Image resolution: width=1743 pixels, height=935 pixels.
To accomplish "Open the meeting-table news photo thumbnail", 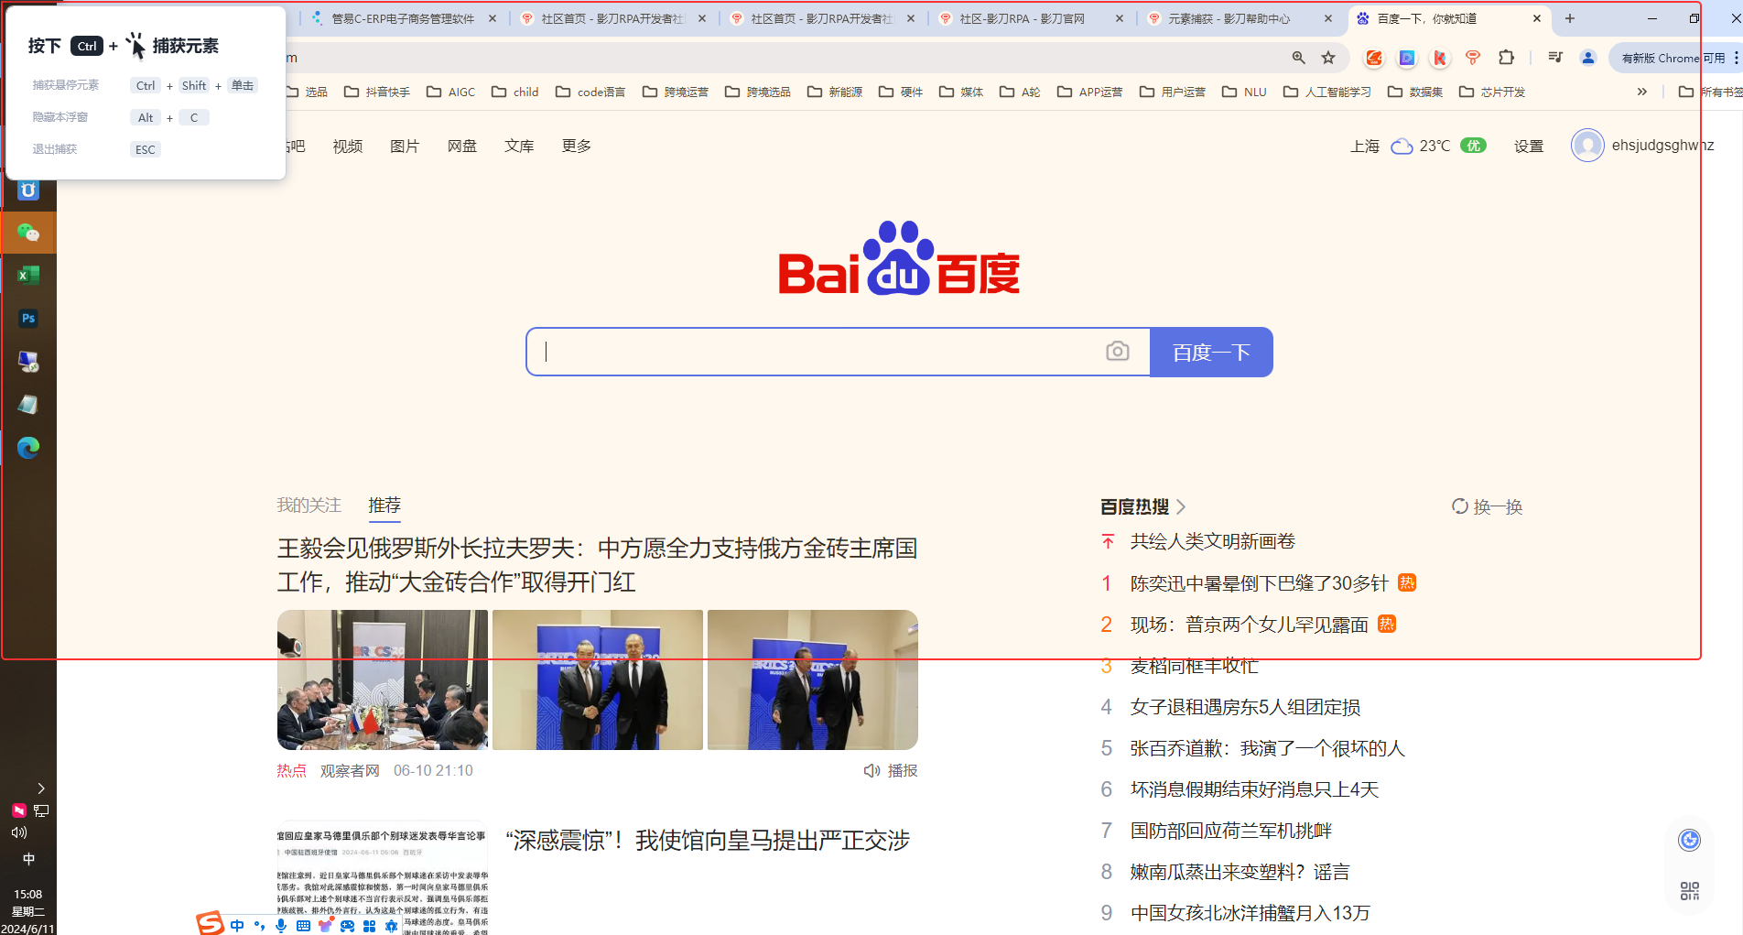I will point(383,680).
